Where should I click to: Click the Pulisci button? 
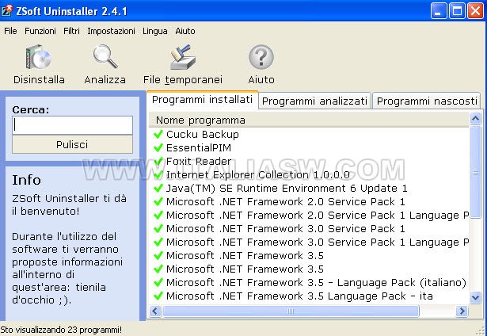(72, 144)
